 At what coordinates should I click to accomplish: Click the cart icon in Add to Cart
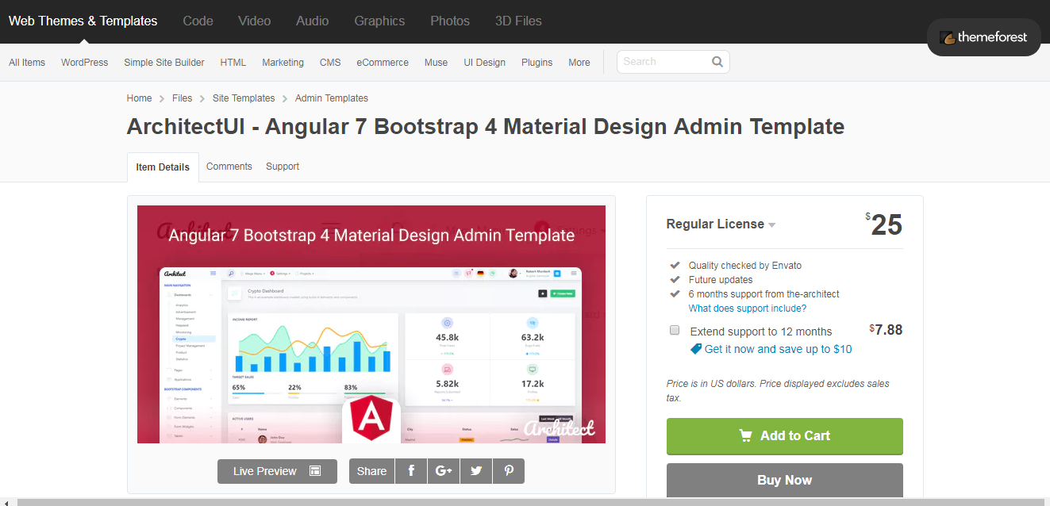click(x=745, y=435)
